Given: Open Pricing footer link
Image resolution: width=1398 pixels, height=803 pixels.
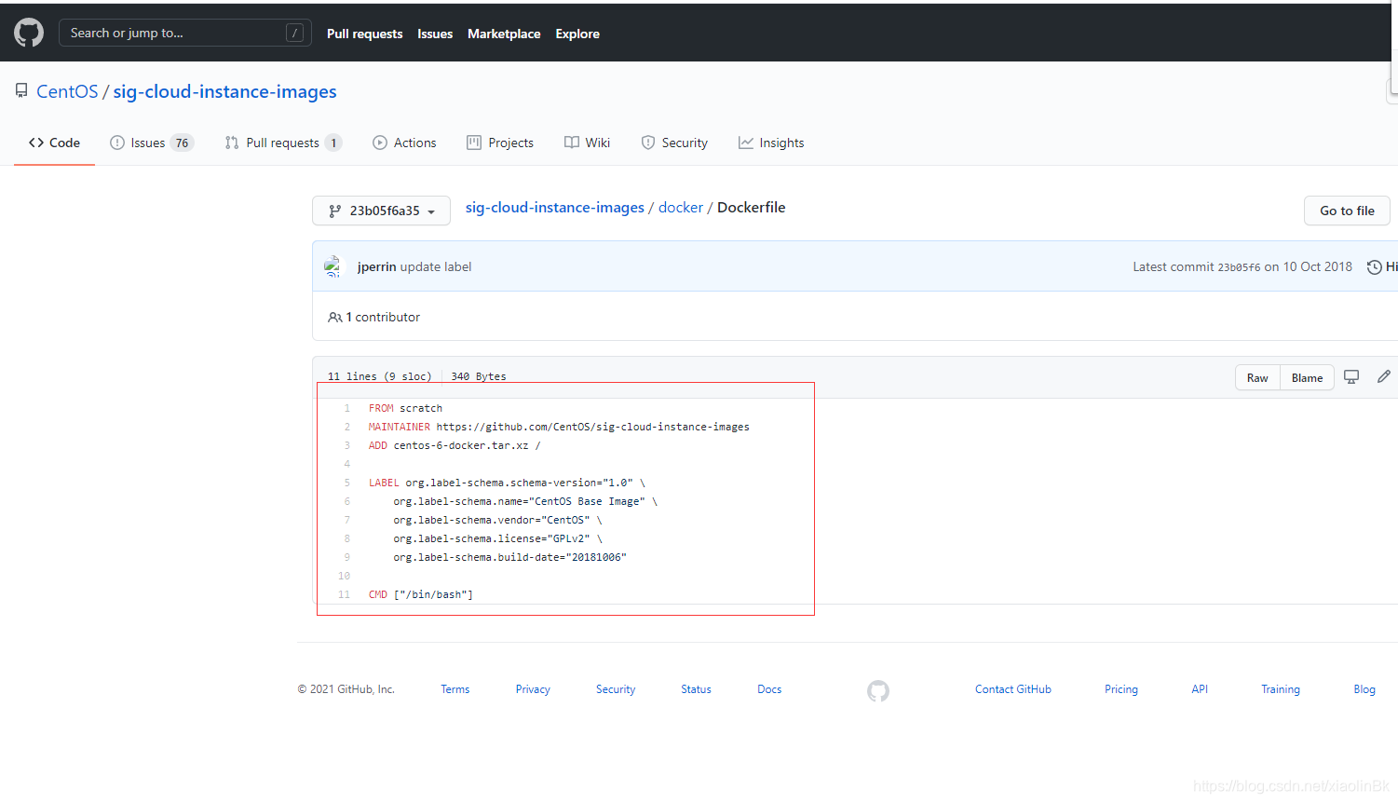Looking at the screenshot, I should (x=1121, y=689).
